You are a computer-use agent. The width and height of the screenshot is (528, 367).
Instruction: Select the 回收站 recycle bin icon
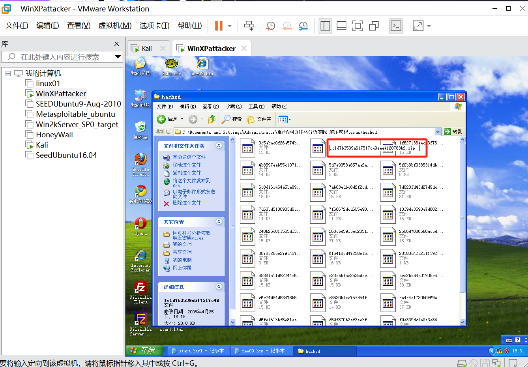tap(140, 130)
